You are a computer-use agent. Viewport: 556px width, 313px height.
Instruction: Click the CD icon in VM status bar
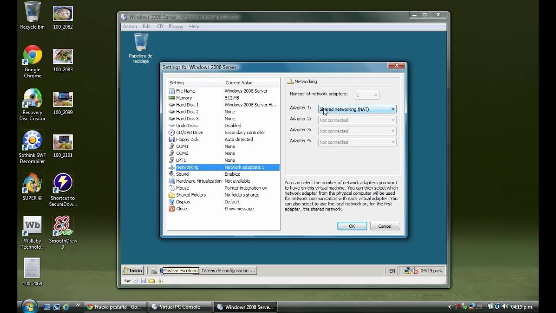(136, 280)
